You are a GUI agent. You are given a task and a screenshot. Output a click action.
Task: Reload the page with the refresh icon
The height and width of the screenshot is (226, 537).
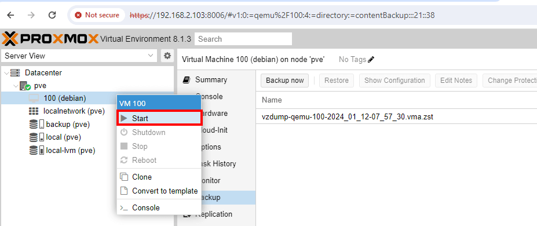click(x=52, y=15)
